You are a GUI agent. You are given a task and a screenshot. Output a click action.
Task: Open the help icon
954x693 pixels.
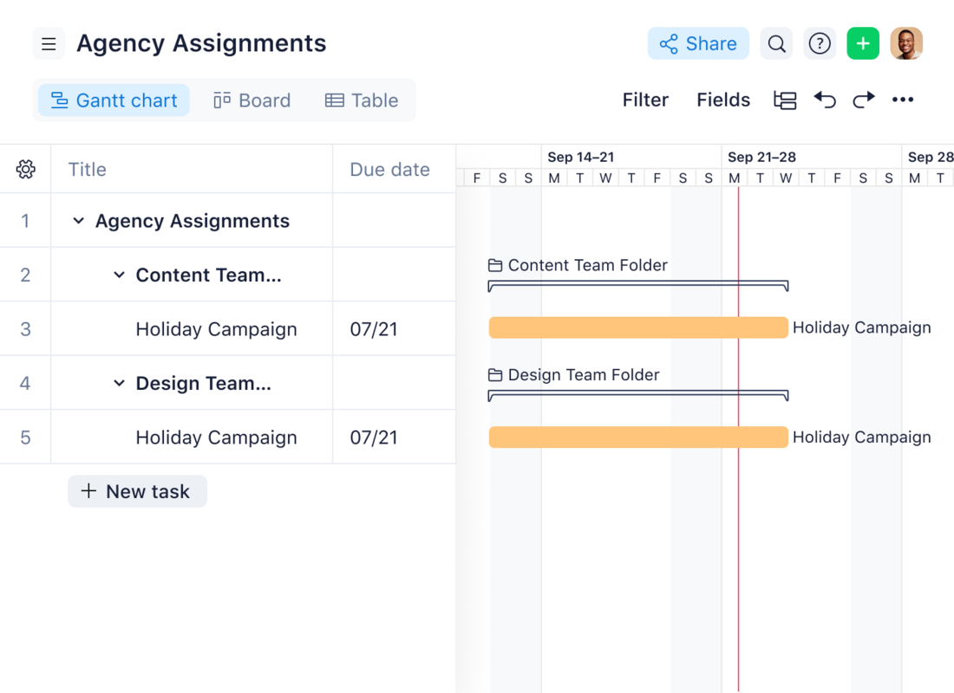pyautogui.click(x=820, y=42)
